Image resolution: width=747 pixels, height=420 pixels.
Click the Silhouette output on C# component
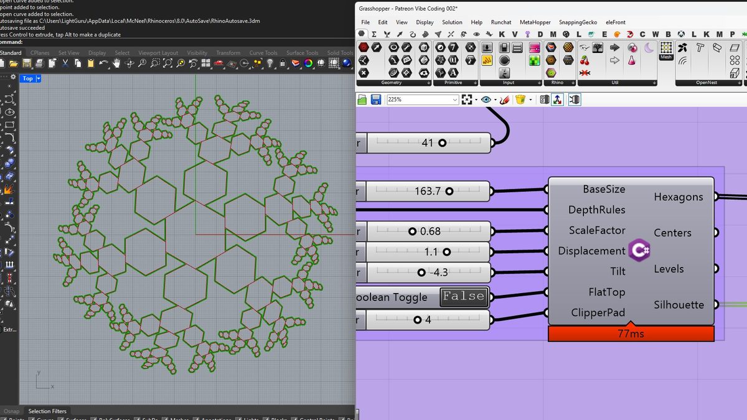point(679,304)
